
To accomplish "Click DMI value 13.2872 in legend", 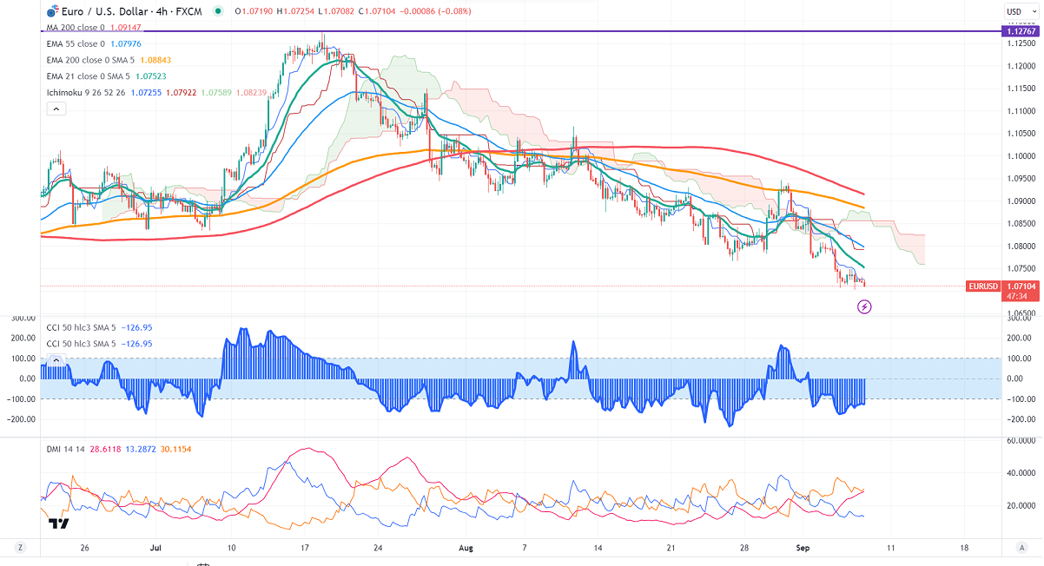I will coord(142,449).
